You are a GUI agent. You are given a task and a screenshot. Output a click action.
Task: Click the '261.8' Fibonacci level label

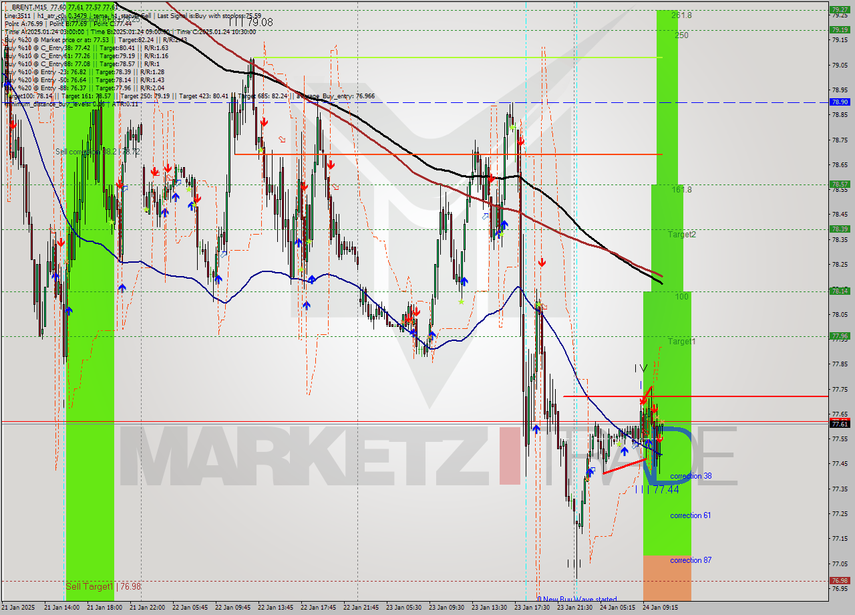(682, 15)
